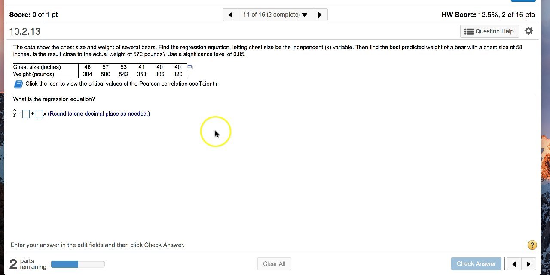Click the parts remaining progress bar
Image resolution: width=550 pixels, height=275 pixels.
(x=78, y=264)
